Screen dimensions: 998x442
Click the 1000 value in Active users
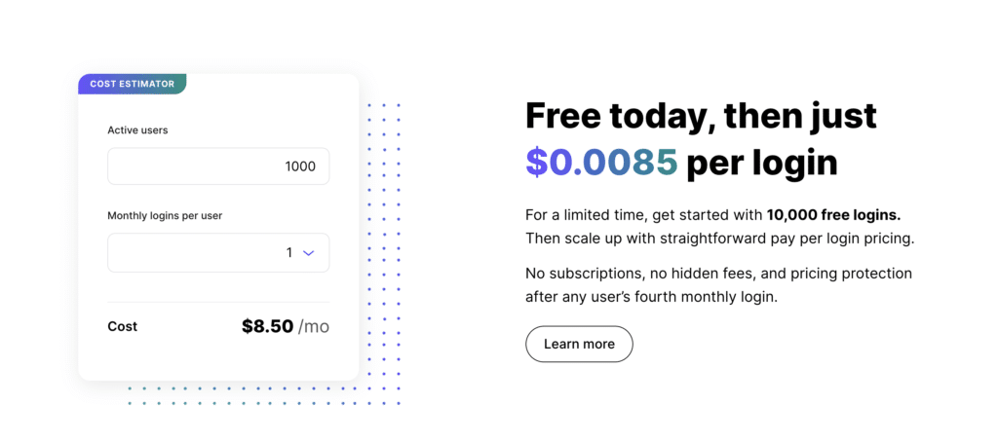(300, 166)
